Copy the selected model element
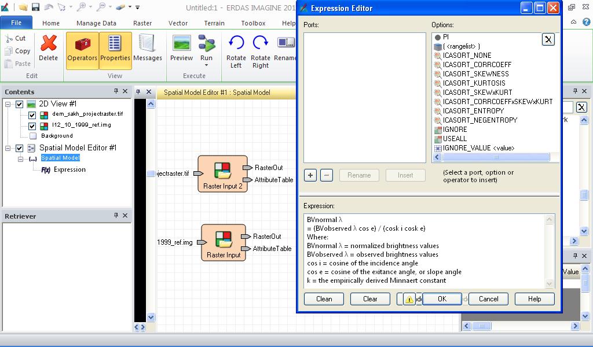 (17, 51)
